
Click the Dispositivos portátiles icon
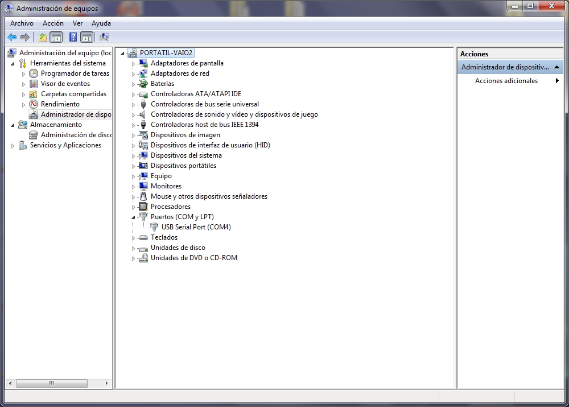144,166
